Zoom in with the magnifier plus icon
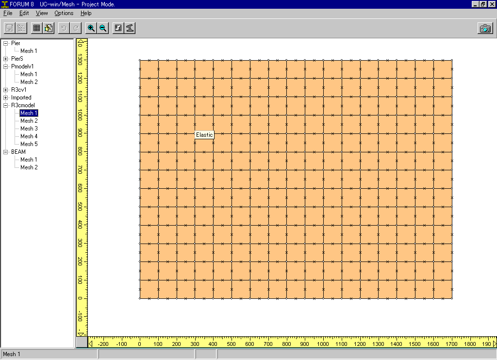The width and height of the screenshot is (497, 360). point(91,28)
